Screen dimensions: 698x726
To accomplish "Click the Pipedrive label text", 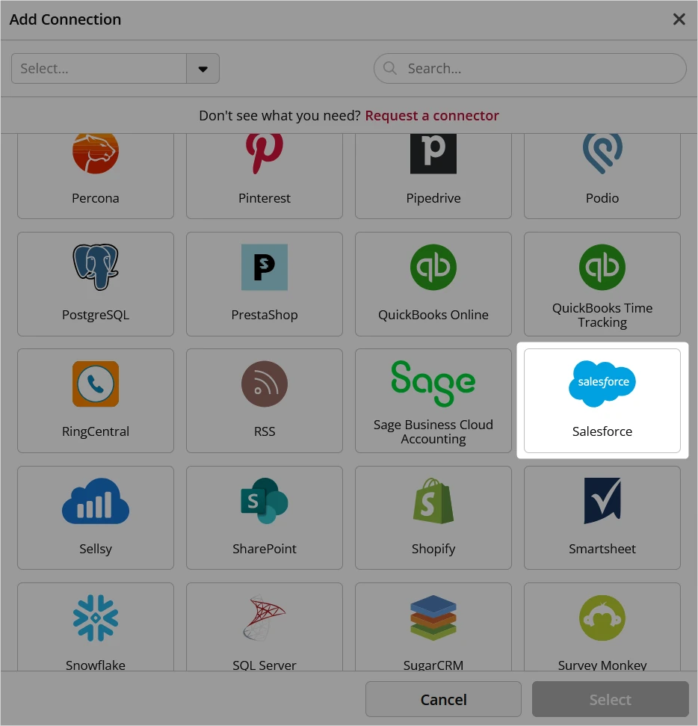I will click(433, 197).
